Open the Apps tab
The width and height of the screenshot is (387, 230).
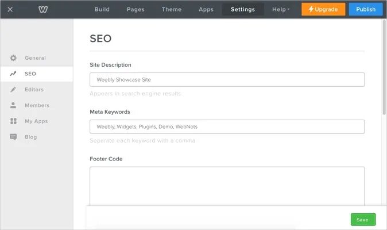206,9
